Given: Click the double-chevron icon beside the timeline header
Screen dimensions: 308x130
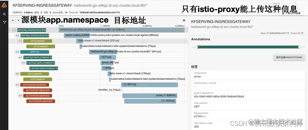Looking at the screenshot, I should (x=184, y=20).
